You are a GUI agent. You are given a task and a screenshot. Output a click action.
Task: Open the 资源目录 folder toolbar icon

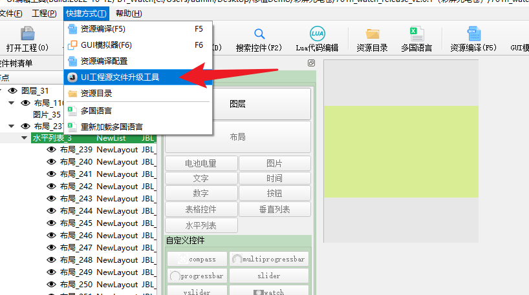click(x=372, y=34)
